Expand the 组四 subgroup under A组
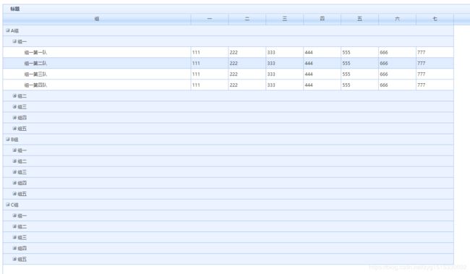This screenshot has height=274, width=470. pyautogui.click(x=14, y=118)
